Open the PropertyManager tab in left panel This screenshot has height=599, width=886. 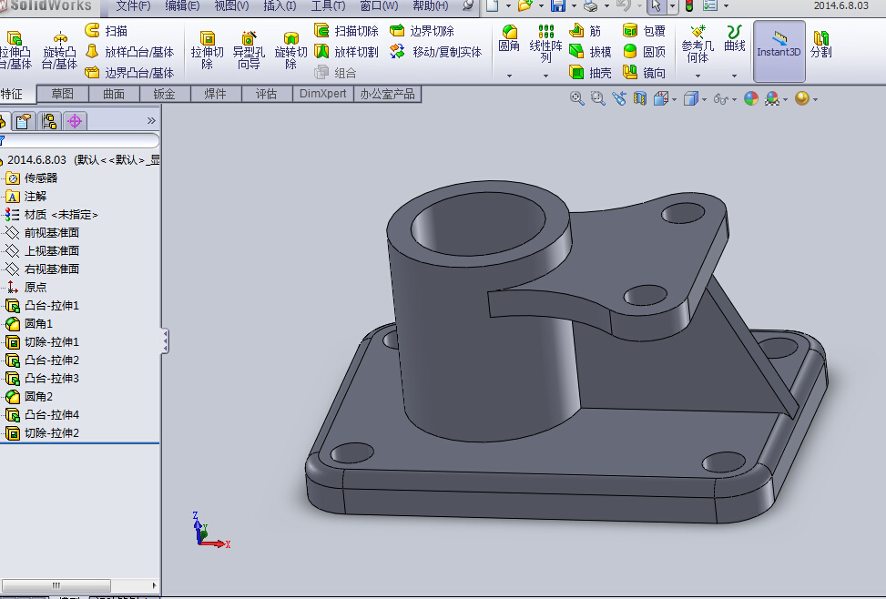24,120
